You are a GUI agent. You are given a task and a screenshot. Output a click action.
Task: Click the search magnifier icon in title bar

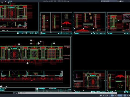[118, 1]
